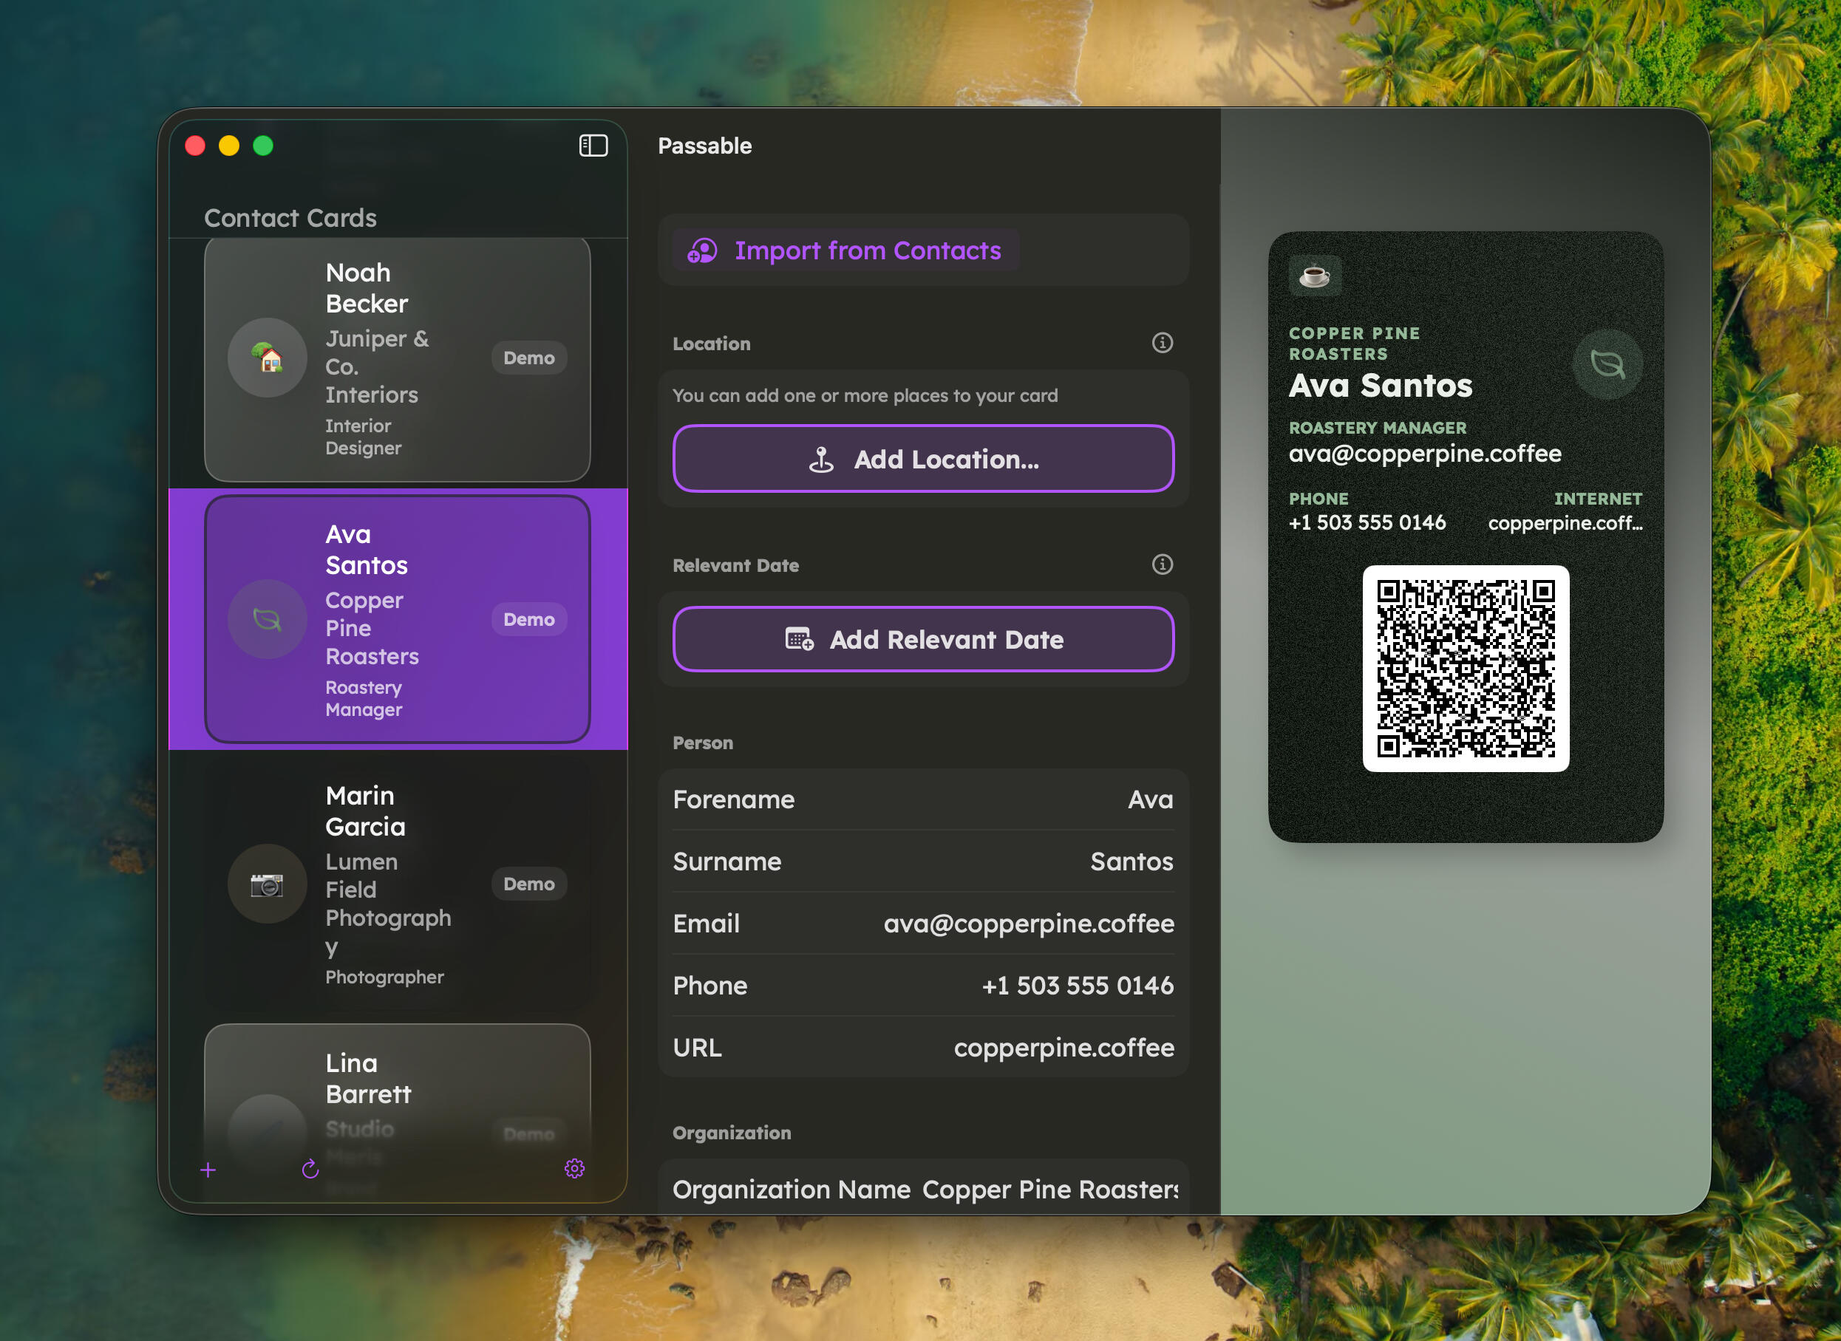Screen dimensions: 1841x1341
Task: Click the Location info icon
Action: click(x=1162, y=343)
